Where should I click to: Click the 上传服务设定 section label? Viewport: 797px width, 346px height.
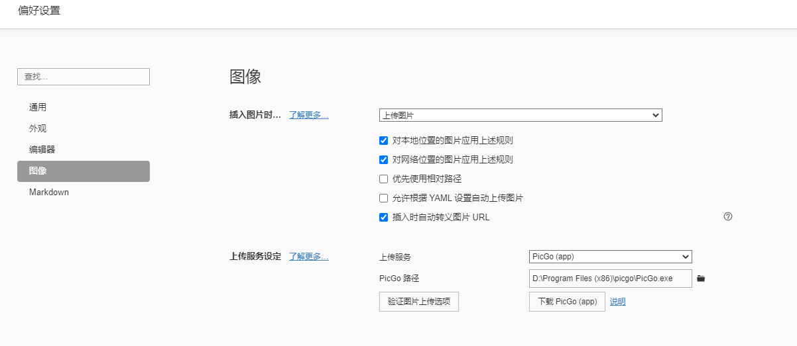coord(255,257)
